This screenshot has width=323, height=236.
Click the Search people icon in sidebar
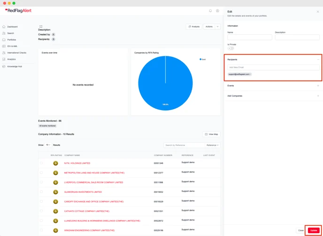coord(4,33)
